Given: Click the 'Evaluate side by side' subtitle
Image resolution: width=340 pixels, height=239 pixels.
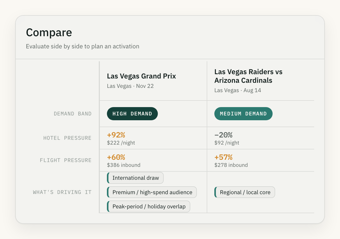Looking at the screenshot, I should tap(83, 47).
